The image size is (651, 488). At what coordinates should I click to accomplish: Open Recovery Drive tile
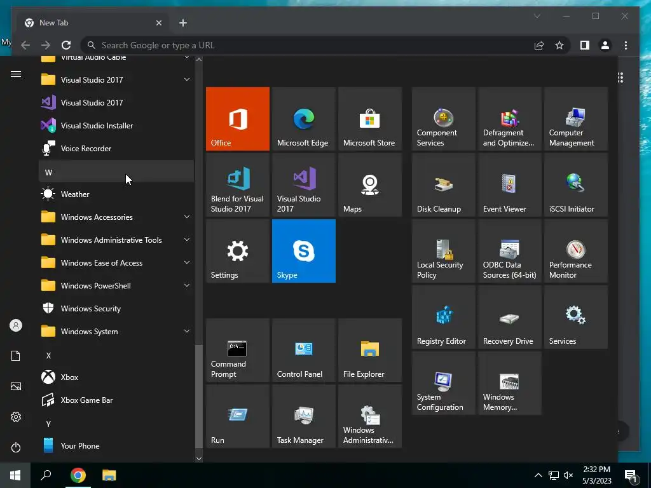[509, 317]
